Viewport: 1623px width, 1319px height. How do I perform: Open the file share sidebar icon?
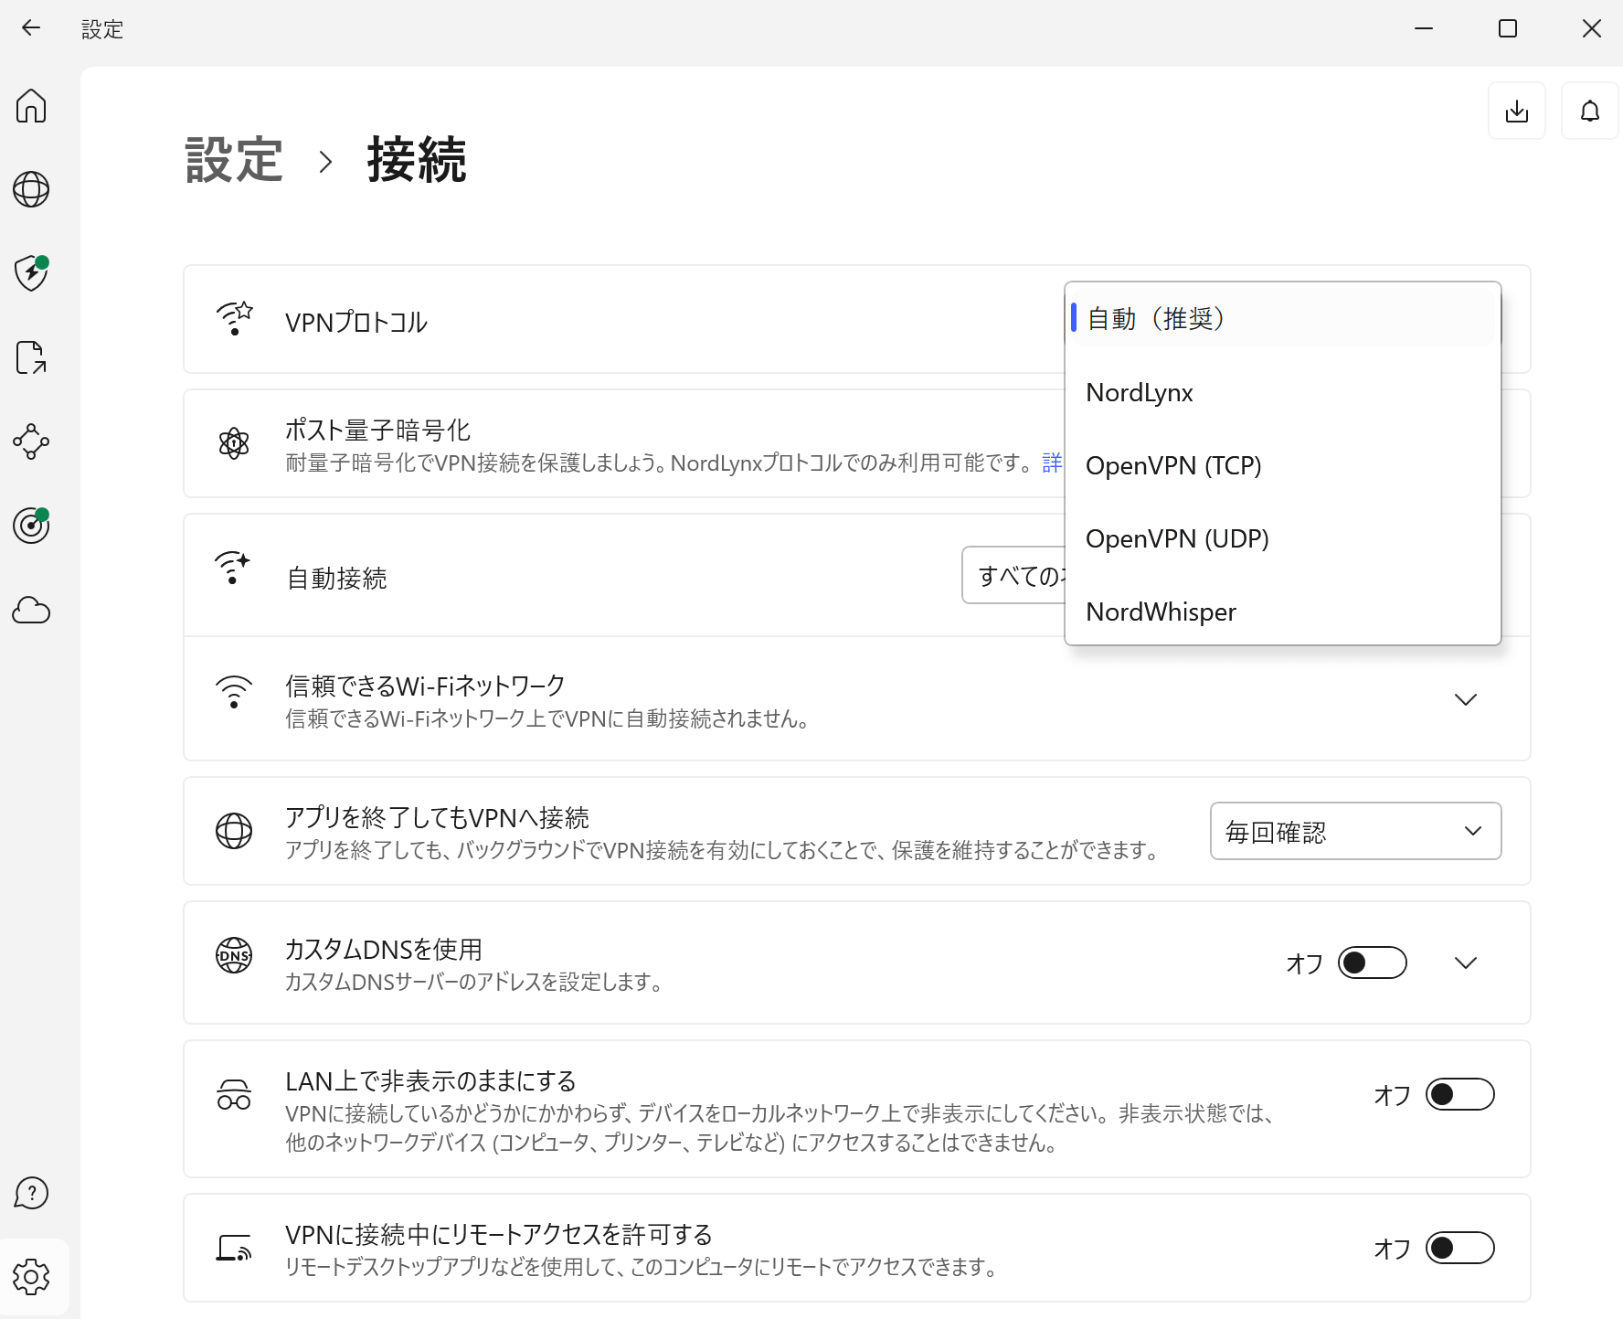(31, 357)
